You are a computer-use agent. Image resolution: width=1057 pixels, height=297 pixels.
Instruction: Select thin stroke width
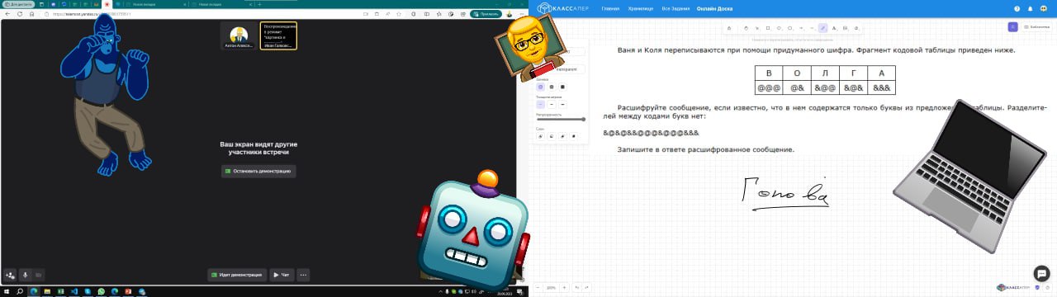540,104
